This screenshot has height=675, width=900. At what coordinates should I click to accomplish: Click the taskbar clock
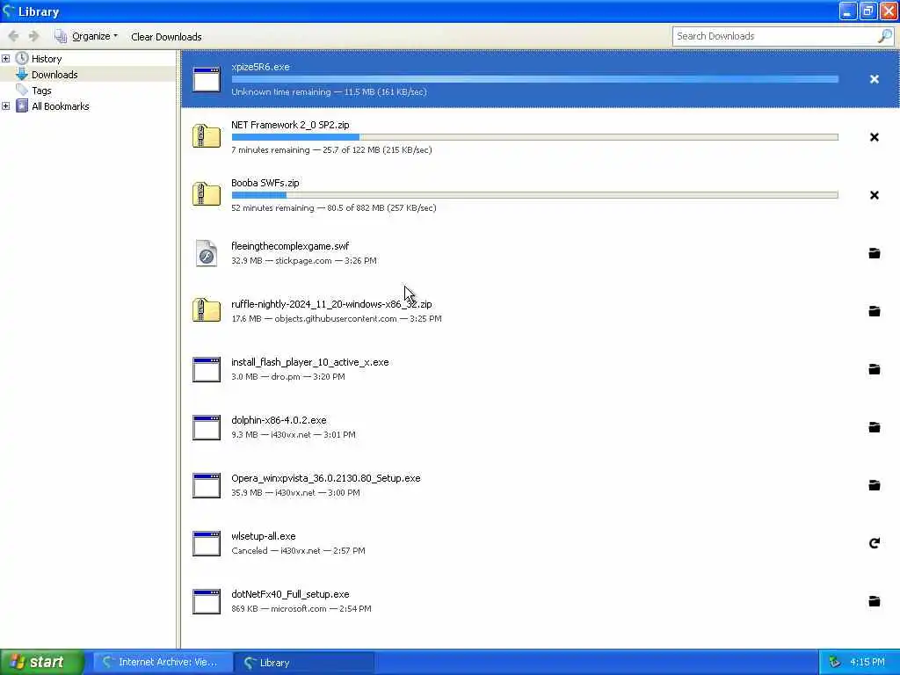coord(867,662)
